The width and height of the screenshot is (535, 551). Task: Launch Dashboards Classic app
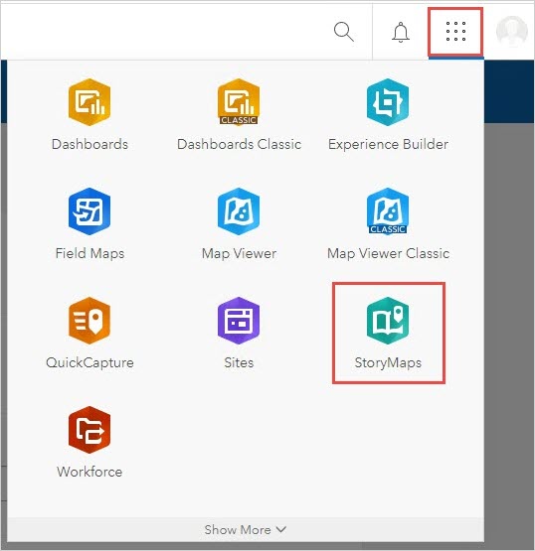[239, 115]
